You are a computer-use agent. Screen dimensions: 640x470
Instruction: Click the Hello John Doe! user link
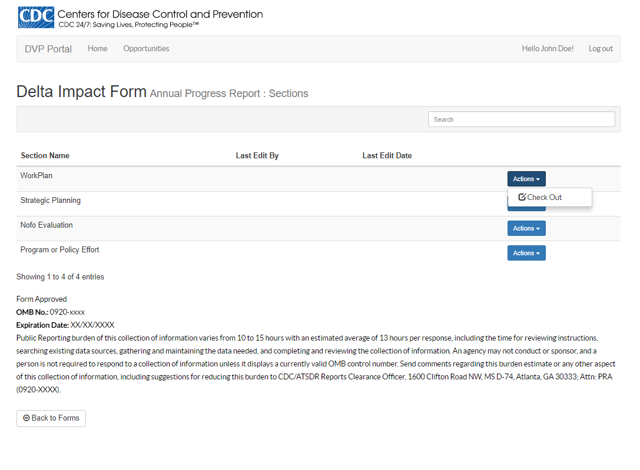coord(548,49)
